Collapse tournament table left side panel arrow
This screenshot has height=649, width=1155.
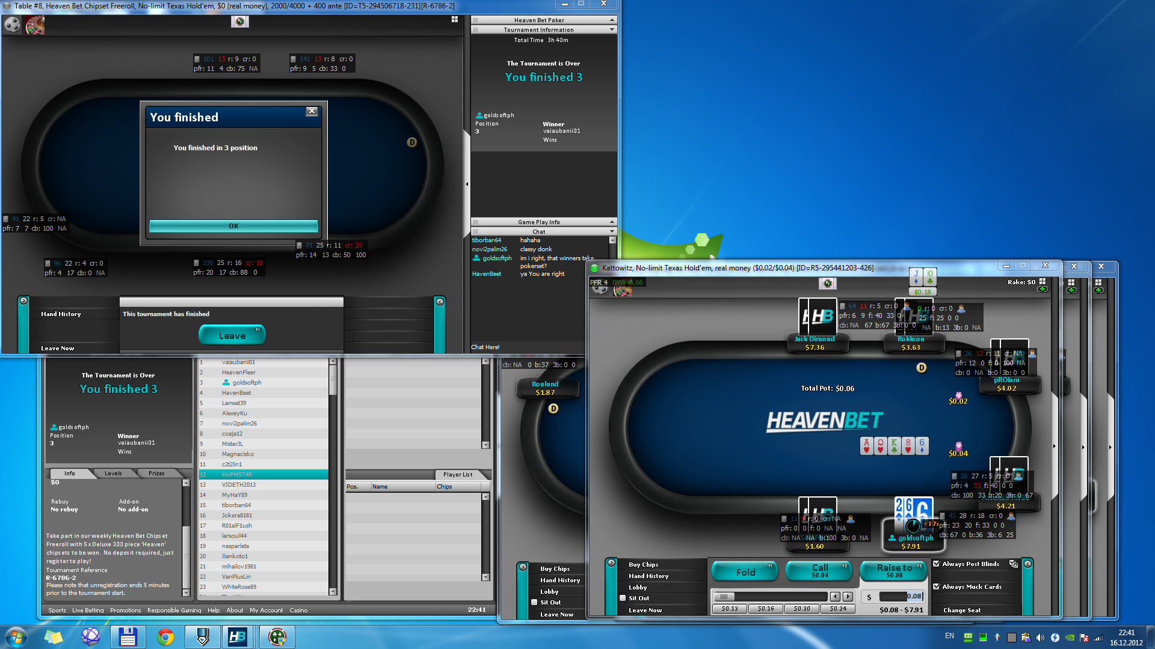pyautogui.click(x=23, y=300)
